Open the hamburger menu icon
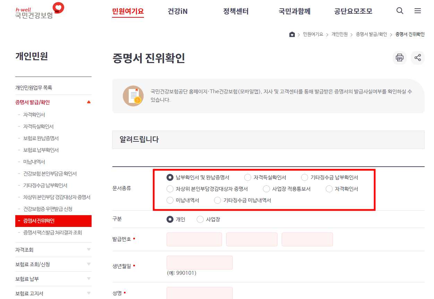The height and width of the screenshot is (299, 434). pos(418,11)
